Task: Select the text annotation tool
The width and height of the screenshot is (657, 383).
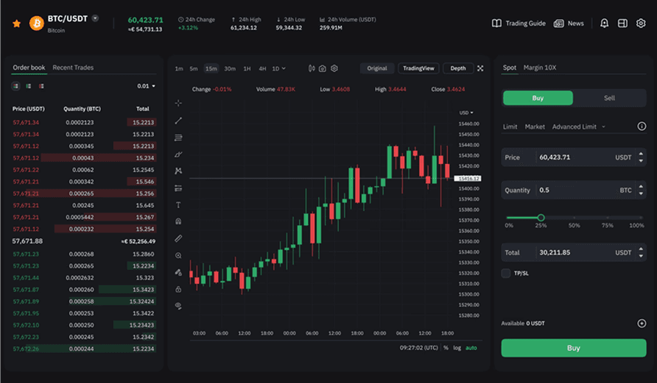Action: click(x=178, y=205)
